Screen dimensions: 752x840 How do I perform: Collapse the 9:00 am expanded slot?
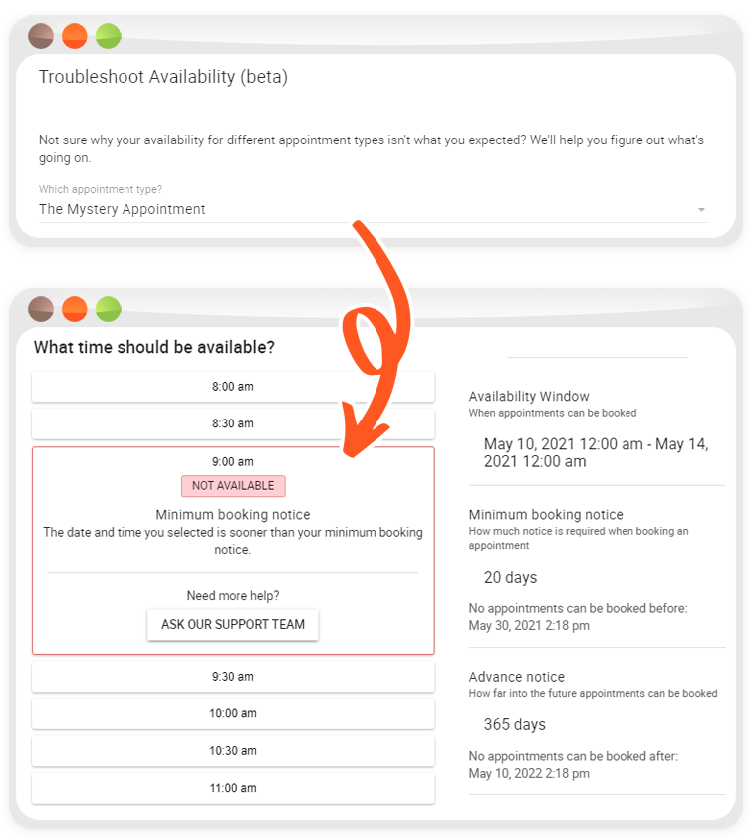coord(233,461)
